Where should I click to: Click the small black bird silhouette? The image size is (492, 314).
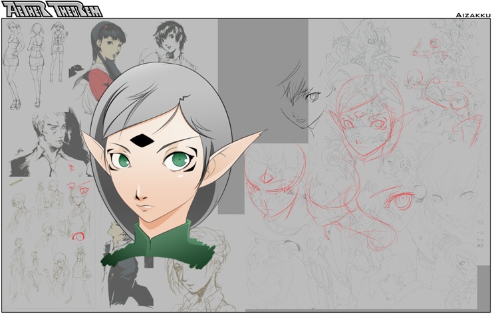[x=79, y=68]
